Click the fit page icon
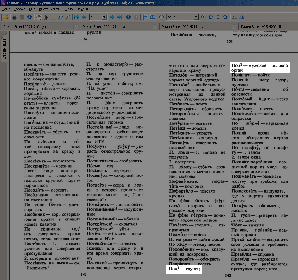Viewport: 298px width, 280px height. 218,17
